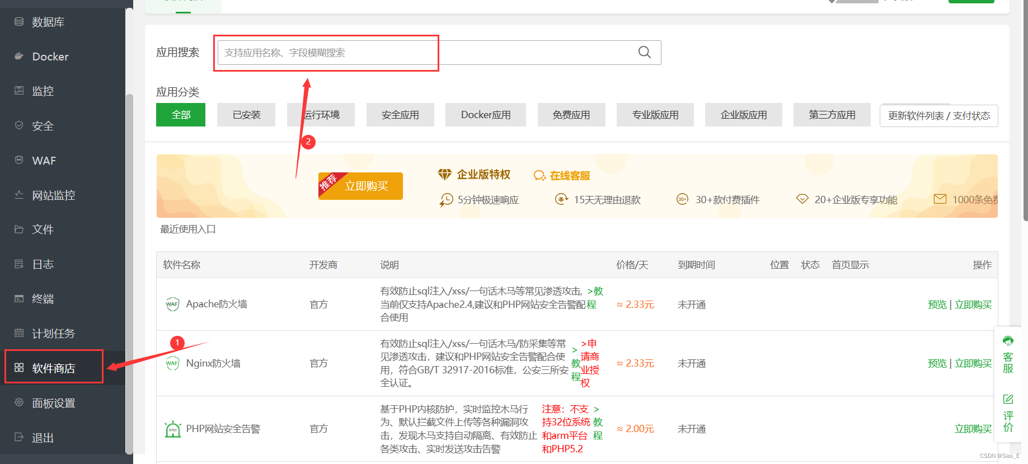The image size is (1028, 464).
Task: Click the 立即购买 orange banner button
Action: 360,186
